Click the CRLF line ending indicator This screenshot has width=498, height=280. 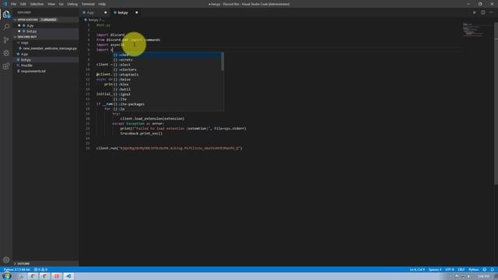tap(461, 270)
